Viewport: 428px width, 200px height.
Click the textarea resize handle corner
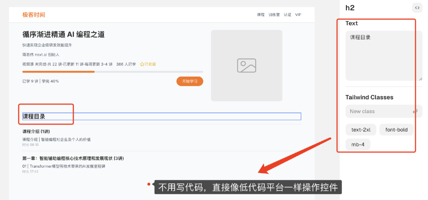tap(420, 79)
